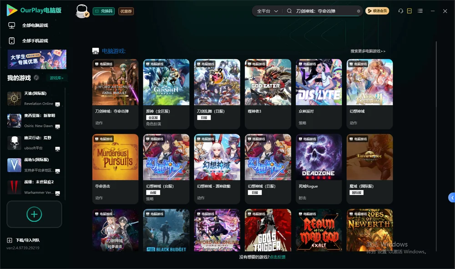Click the PC icon on the Osiris: New Dawn row
Screen dimensions: 455x269
pyautogui.click(x=57, y=127)
